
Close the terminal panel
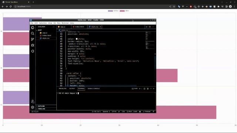tap(154, 89)
